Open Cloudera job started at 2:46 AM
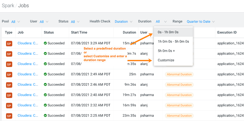 click(28, 85)
